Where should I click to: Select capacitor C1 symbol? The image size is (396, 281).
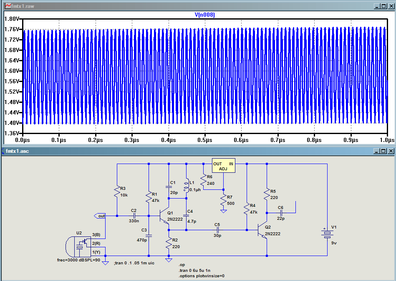169,187
